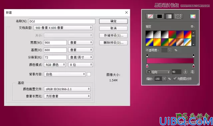This screenshot has height=126, width=213.
Task: Click the magenta gradient preview bar
Action: 170,61
